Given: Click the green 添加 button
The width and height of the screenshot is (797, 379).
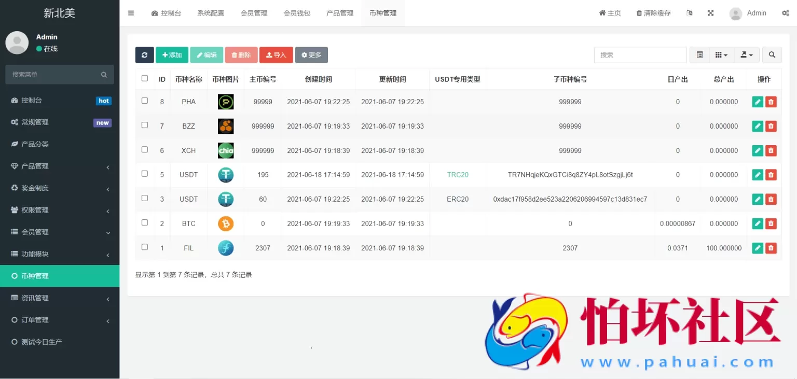Looking at the screenshot, I should [172, 55].
